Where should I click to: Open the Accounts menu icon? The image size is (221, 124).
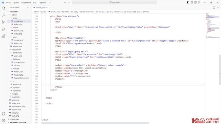coord(3,114)
